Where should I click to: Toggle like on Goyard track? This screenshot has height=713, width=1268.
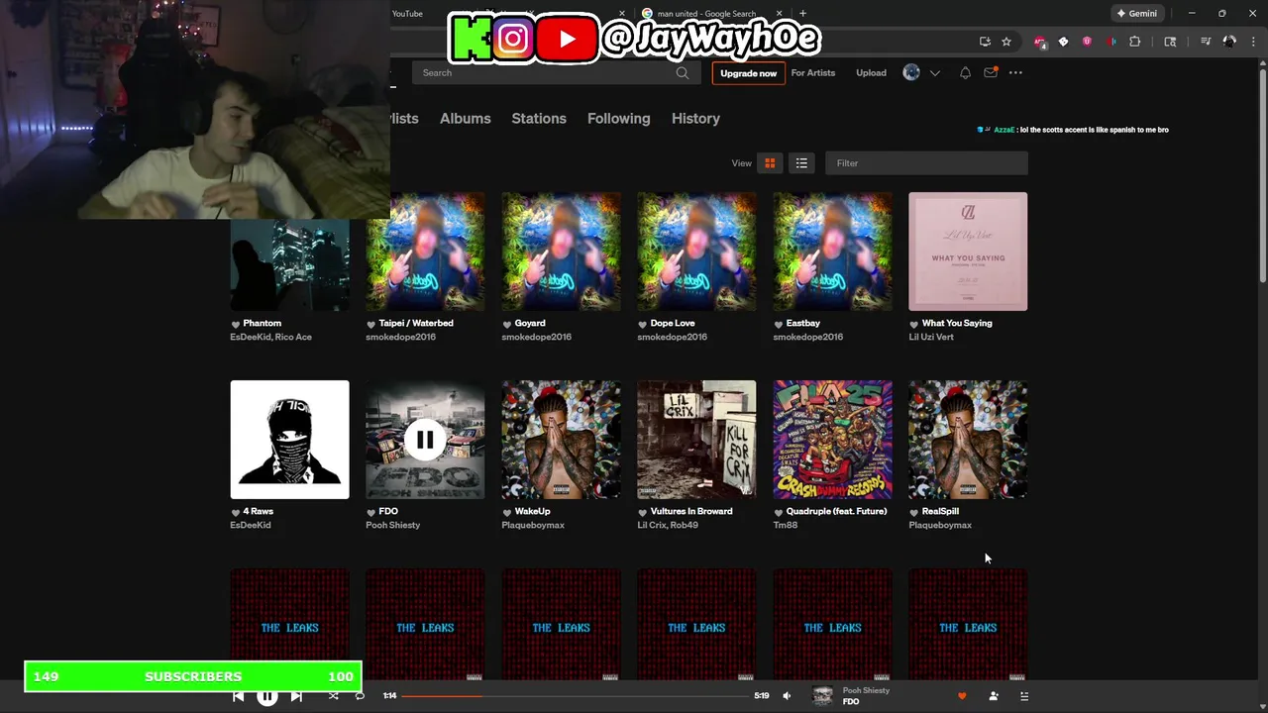click(x=507, y=324)
